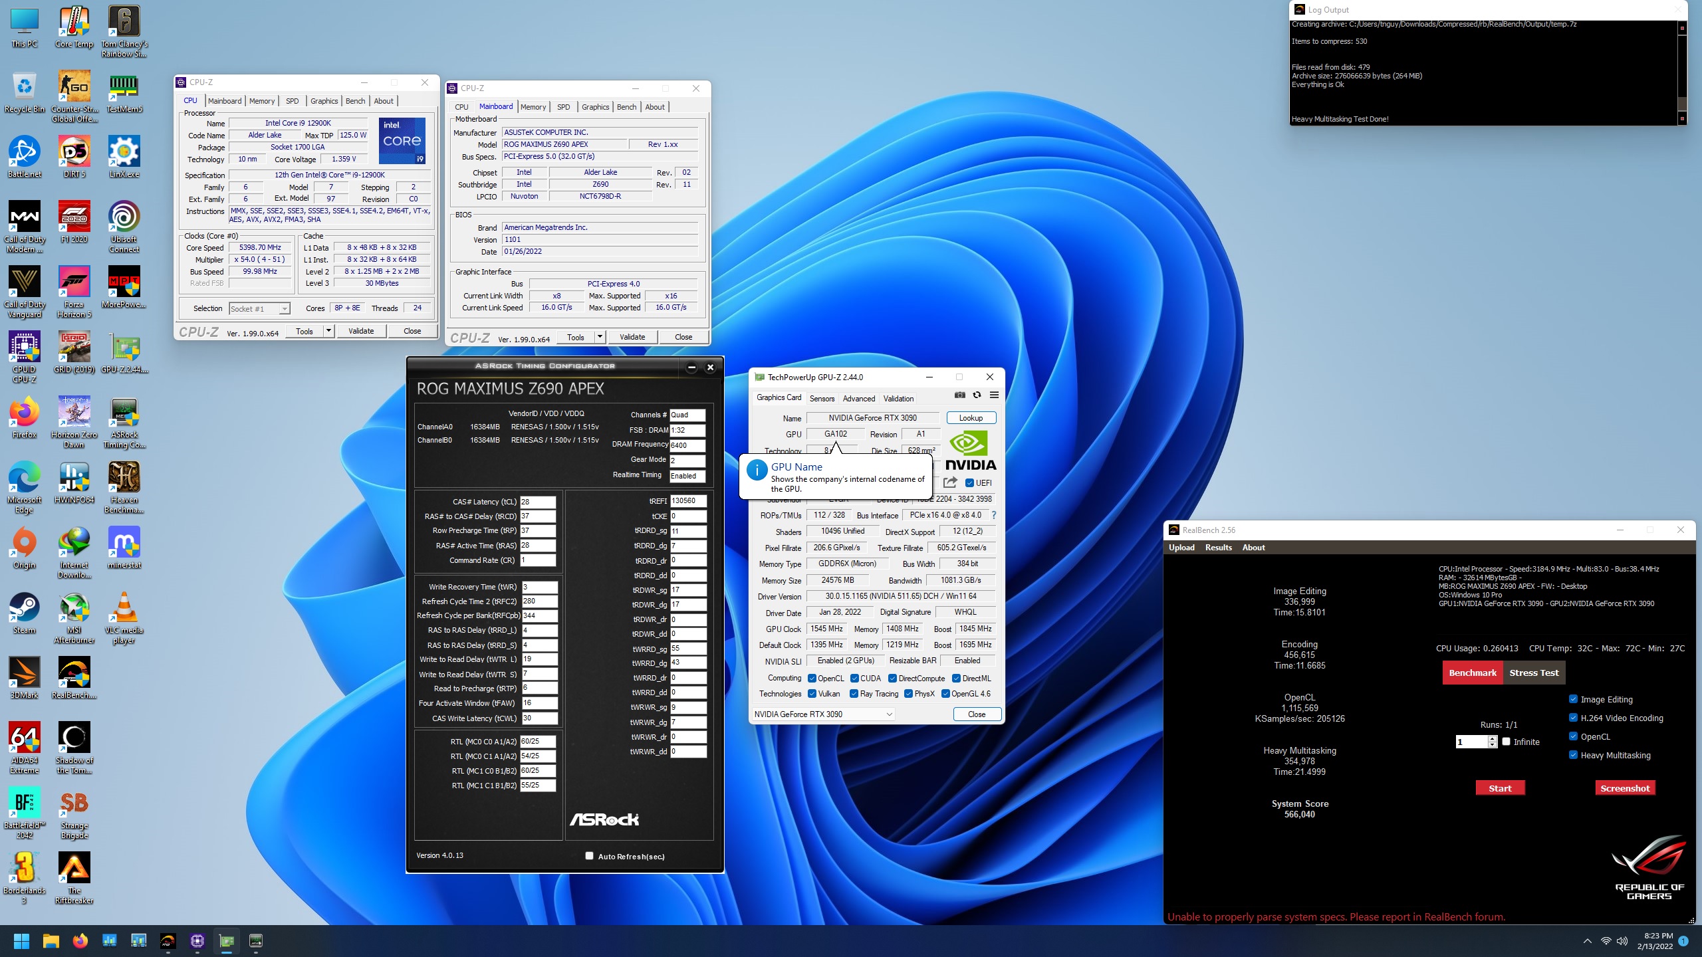Click Screenshot button in RealBench
This screenshot has height=957, width=1702.
1625,788
